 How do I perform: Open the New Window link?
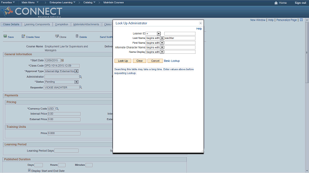(258, 20)
